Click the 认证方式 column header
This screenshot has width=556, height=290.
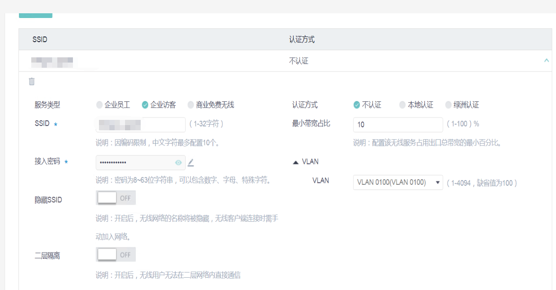tap(302, 39)
